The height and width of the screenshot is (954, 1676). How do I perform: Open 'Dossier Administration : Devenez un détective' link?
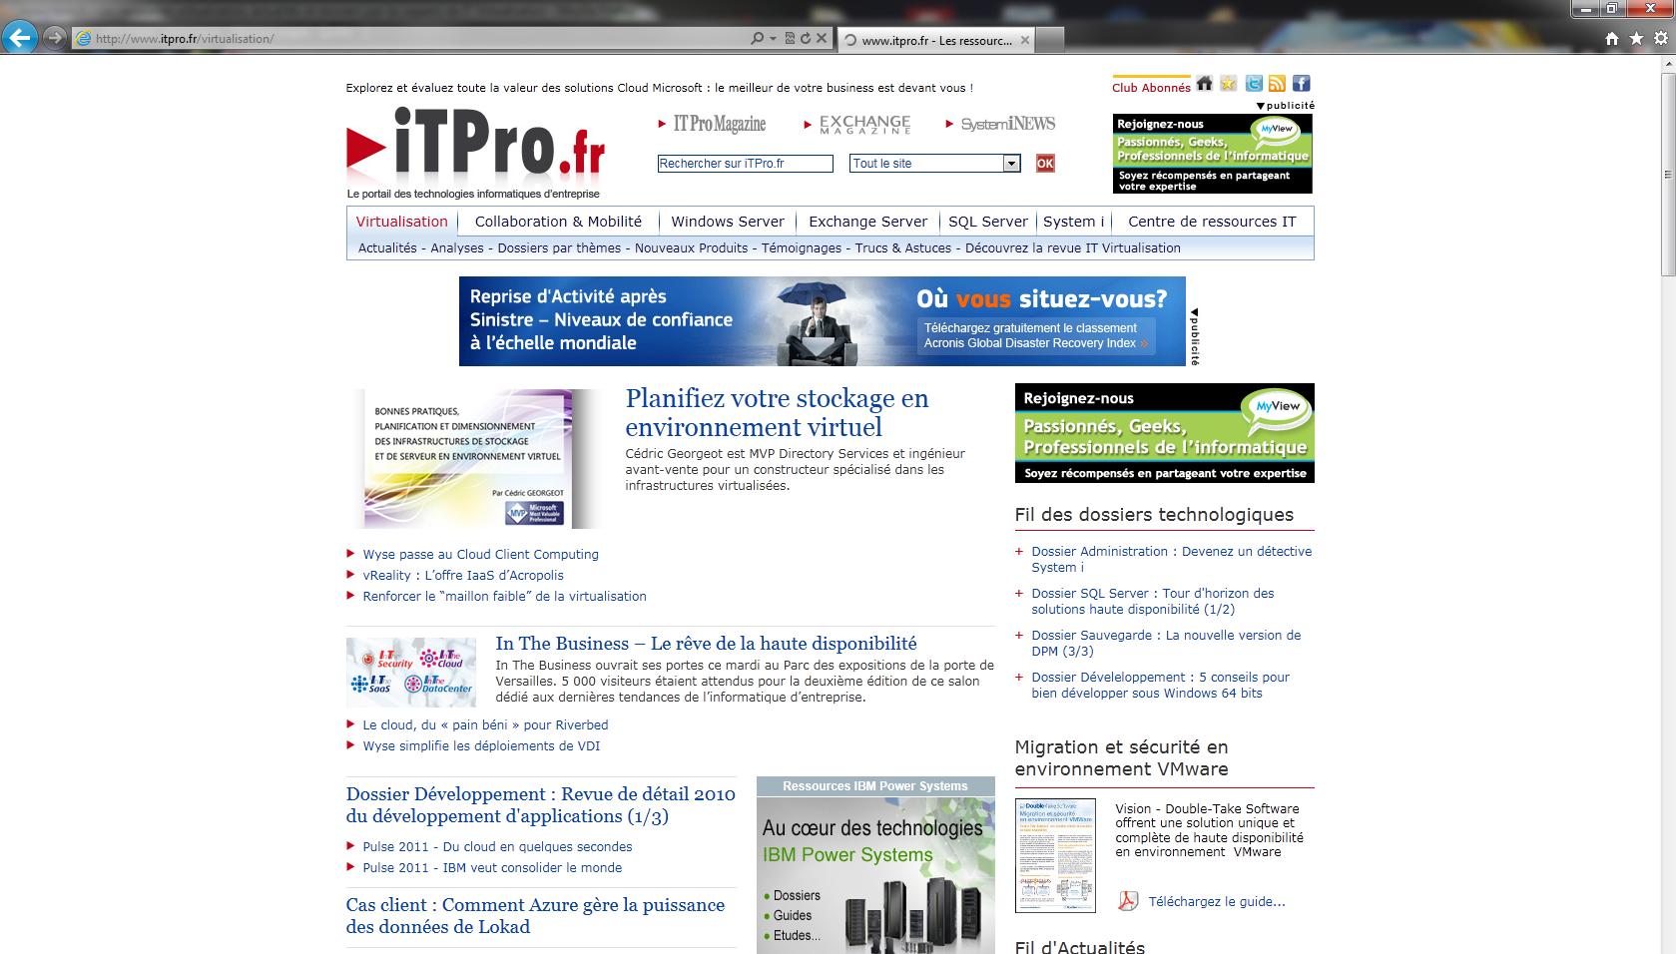coord(1172,560)
